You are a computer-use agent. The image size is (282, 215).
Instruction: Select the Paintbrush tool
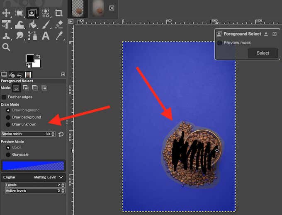(x=46, y=24)
